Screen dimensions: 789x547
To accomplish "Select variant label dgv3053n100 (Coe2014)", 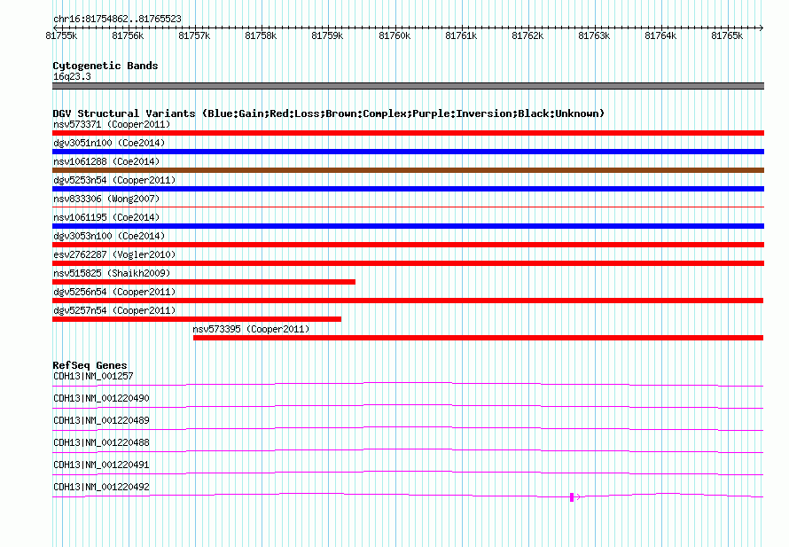I will point(109,236).
